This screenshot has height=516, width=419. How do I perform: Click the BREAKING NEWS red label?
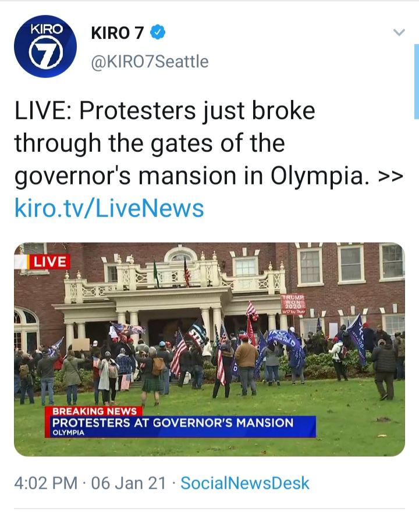[94, 411]
